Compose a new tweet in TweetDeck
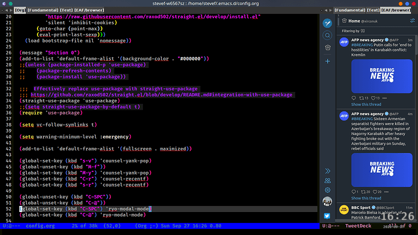Screen dimensions: 418x235 [x=327, y=23]
